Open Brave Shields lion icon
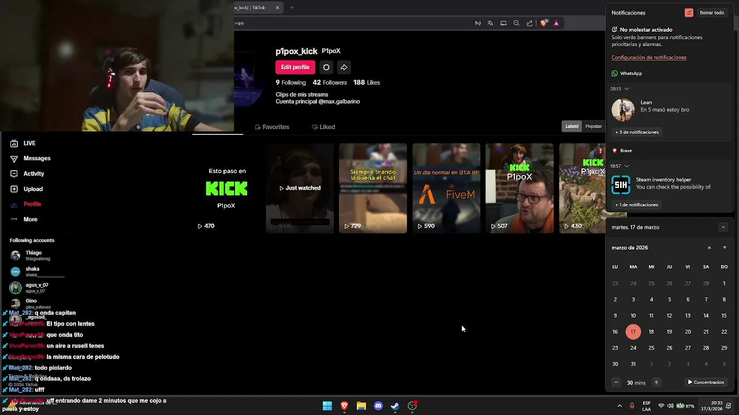This screenshot has height=415, width=739. [x=543, y=23]
